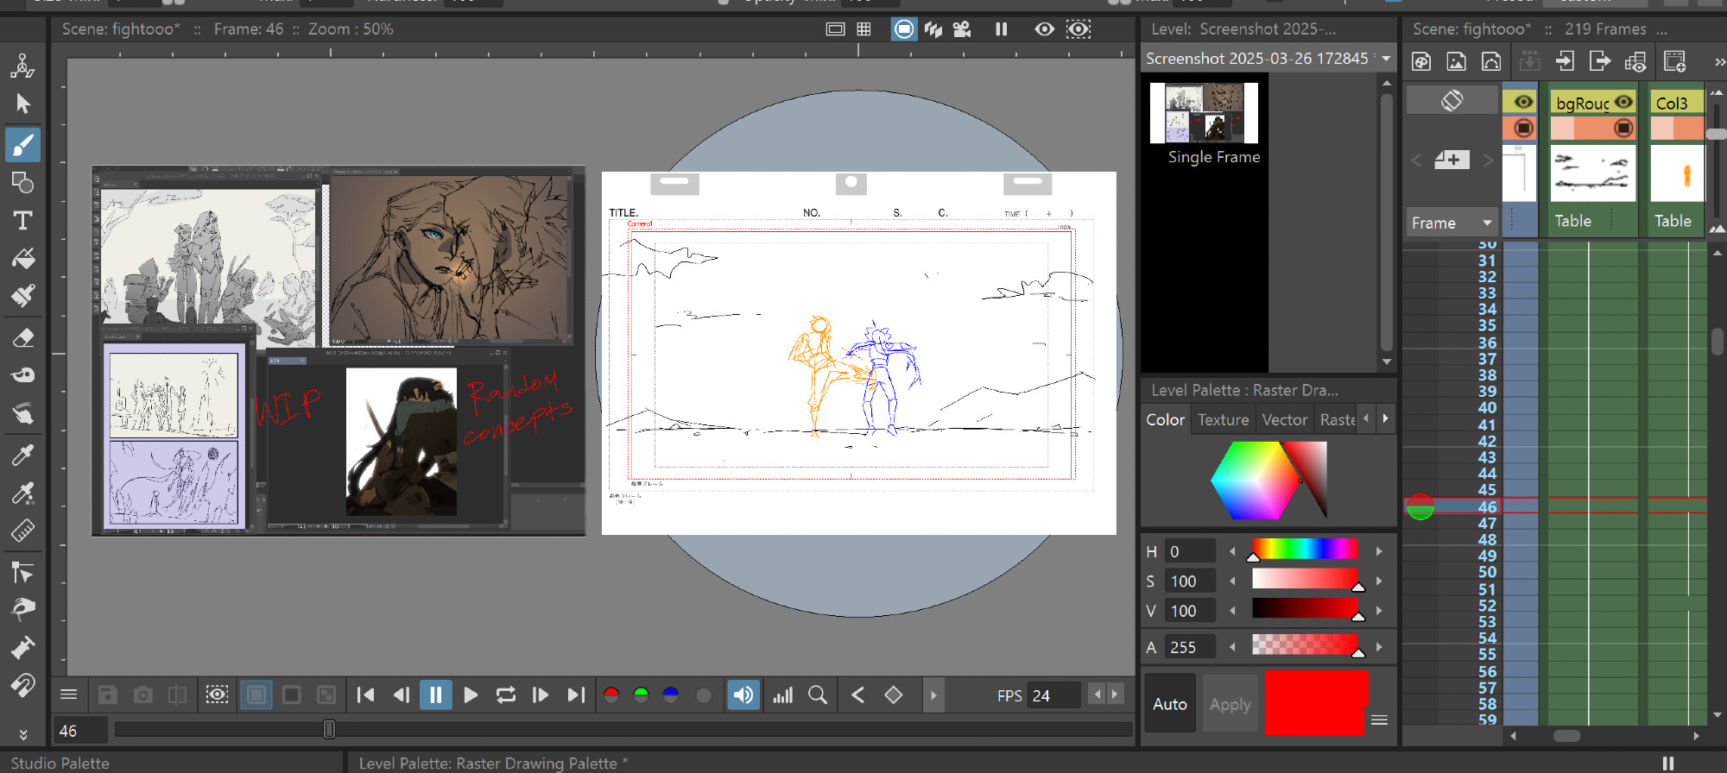Click the snapshot camera icon in viewer bar
Viewport: 1727px width, 773px height.
point(143,695)
